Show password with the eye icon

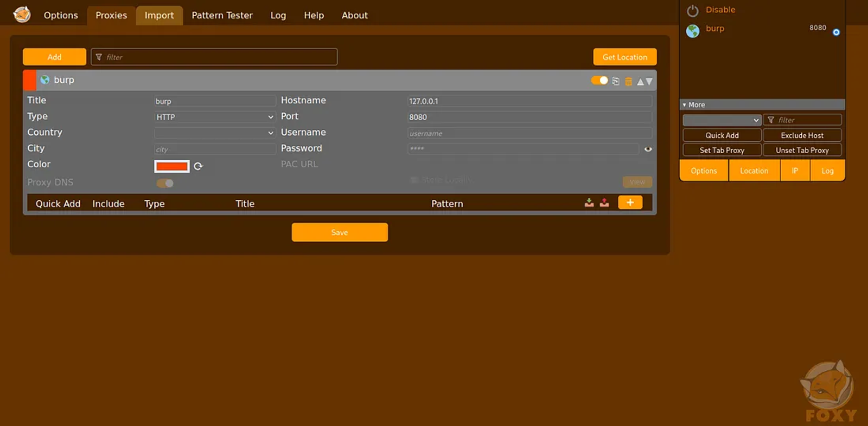coord(648,149)
